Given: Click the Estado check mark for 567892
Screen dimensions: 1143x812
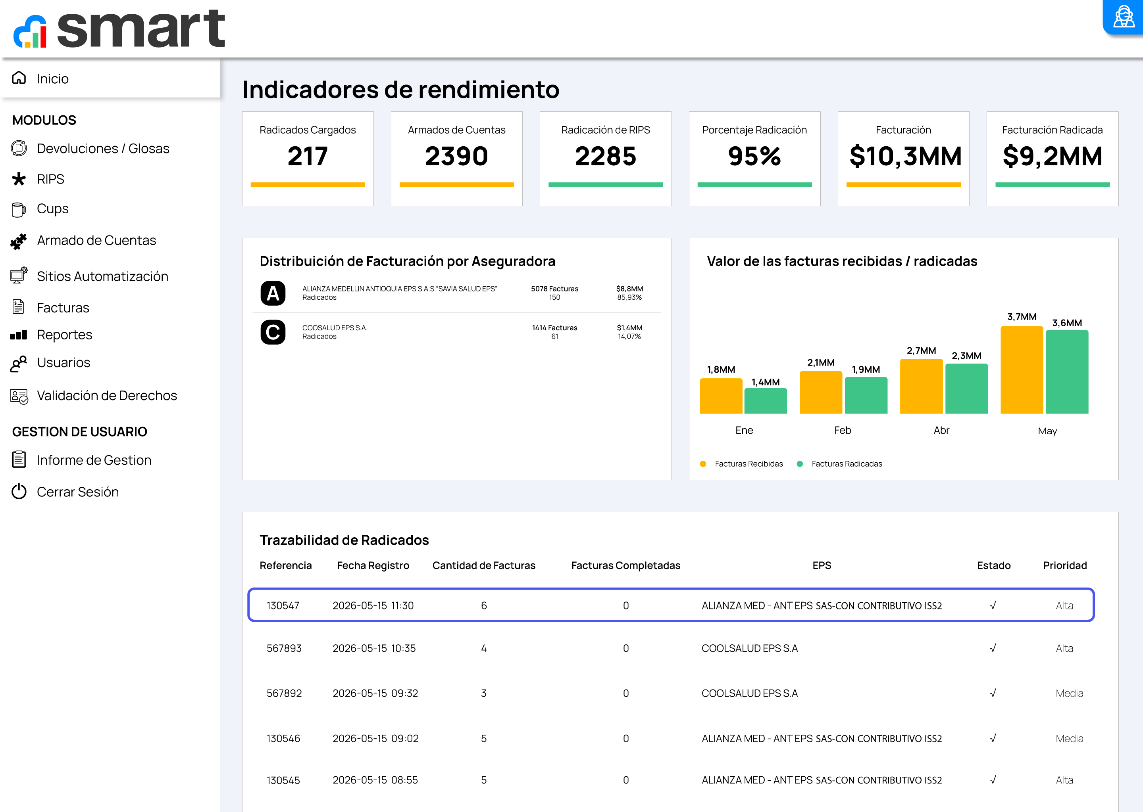Looking at the screenshot, I should tap(993, 693).
